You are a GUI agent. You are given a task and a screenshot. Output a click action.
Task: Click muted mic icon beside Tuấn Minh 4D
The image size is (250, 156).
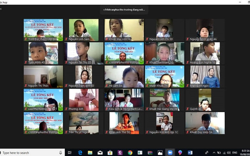pos(25,62)
